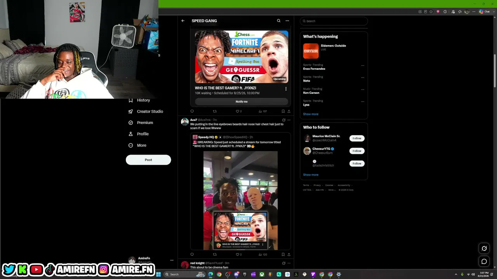
Task: Open the Windows Start menu
Action: click(x=158, y=274)
